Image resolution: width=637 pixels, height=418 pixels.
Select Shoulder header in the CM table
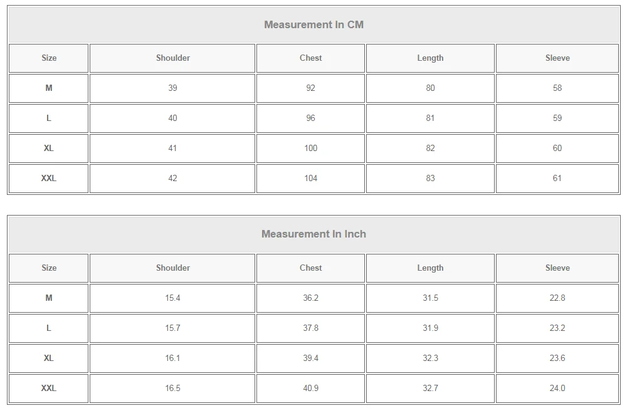click(x=172, y=58)
